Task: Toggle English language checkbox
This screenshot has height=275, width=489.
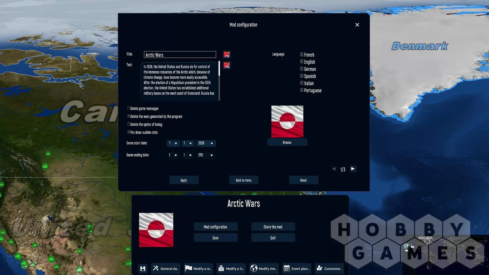Action: pyautogui.click(x=302, y=62)
